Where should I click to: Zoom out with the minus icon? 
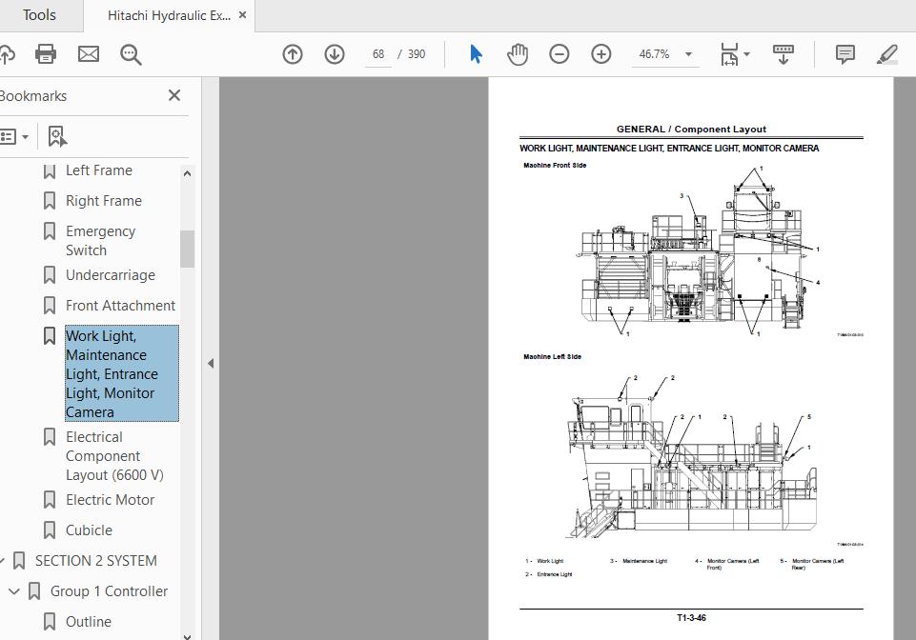point(560,54)
